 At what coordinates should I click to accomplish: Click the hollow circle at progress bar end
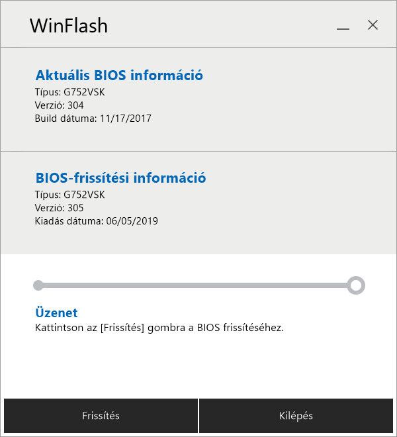[356, 285]
